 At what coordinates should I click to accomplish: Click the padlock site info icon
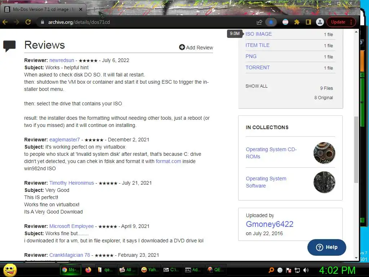coord(43,22)
